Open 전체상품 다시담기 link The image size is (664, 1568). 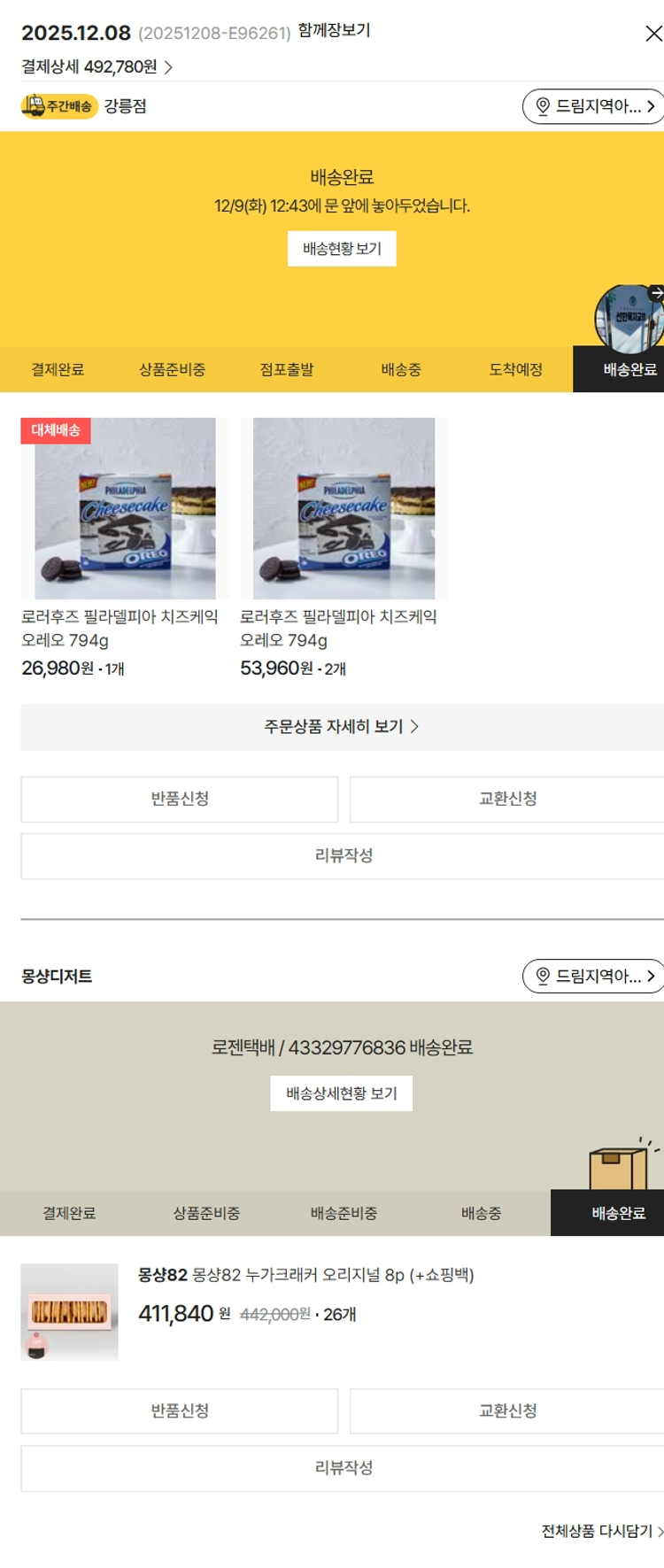pos(602,1531)
